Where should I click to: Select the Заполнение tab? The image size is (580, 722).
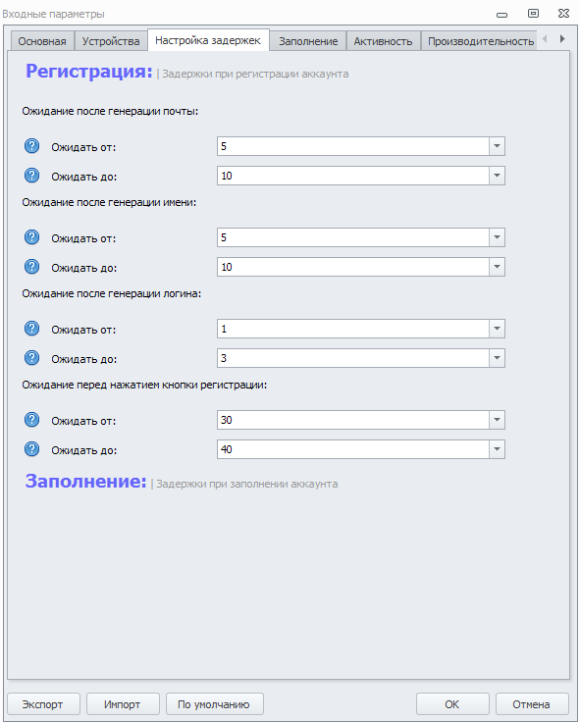coord(308,41)
